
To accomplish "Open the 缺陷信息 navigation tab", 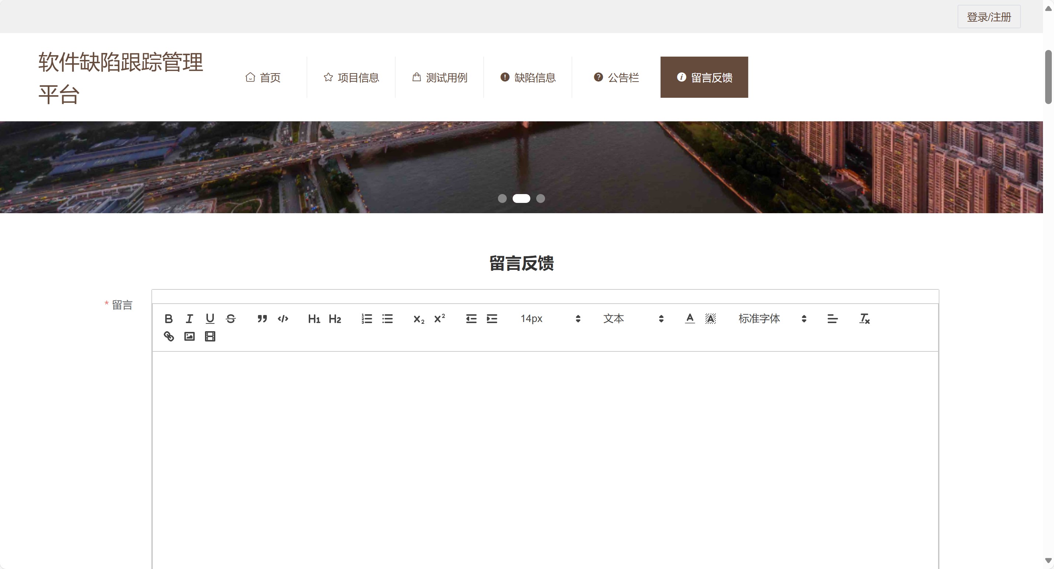I will point(528,77).
